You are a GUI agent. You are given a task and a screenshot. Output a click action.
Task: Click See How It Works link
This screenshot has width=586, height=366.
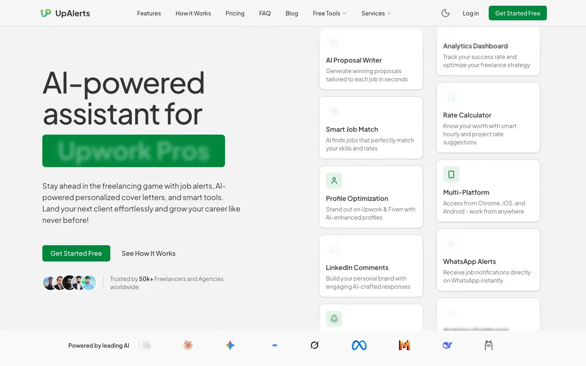(x=149, y=253)
